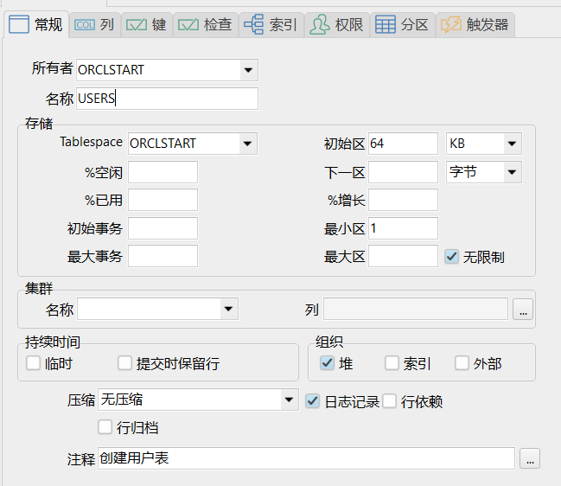Check the 行依赖 checkbox
Image resolution: width=561 pixels, height=486 pixels.
(389, 401)
